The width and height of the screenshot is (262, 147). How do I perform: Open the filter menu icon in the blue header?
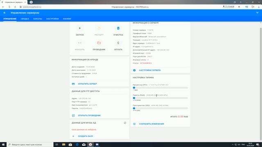tap(257, 13)
